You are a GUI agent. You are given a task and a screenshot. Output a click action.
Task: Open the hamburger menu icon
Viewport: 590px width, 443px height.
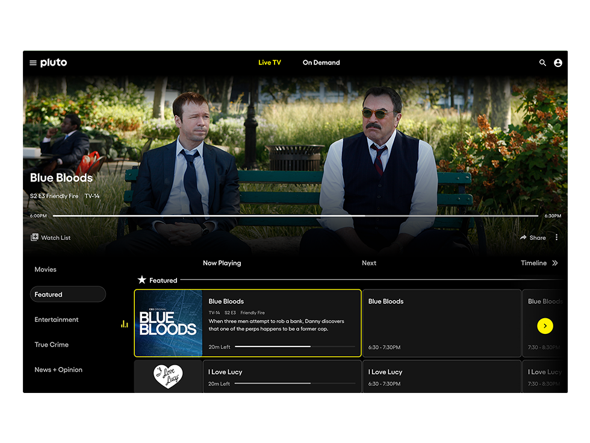(33, 63)
